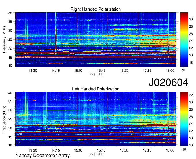Viewport: 196px width, 159px height.
Task: Click 'Frequency (MHz)' axis label of Left Handed plot
Action: [x=4, y=119]
